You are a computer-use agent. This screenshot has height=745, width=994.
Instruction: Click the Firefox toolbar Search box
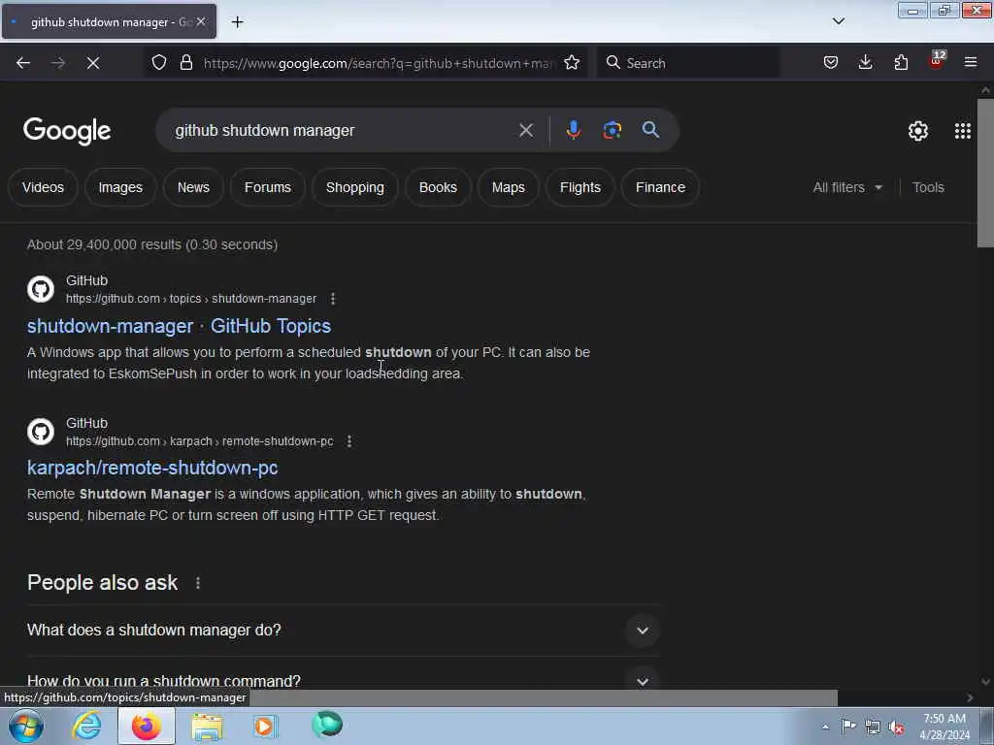coord(688,63)
